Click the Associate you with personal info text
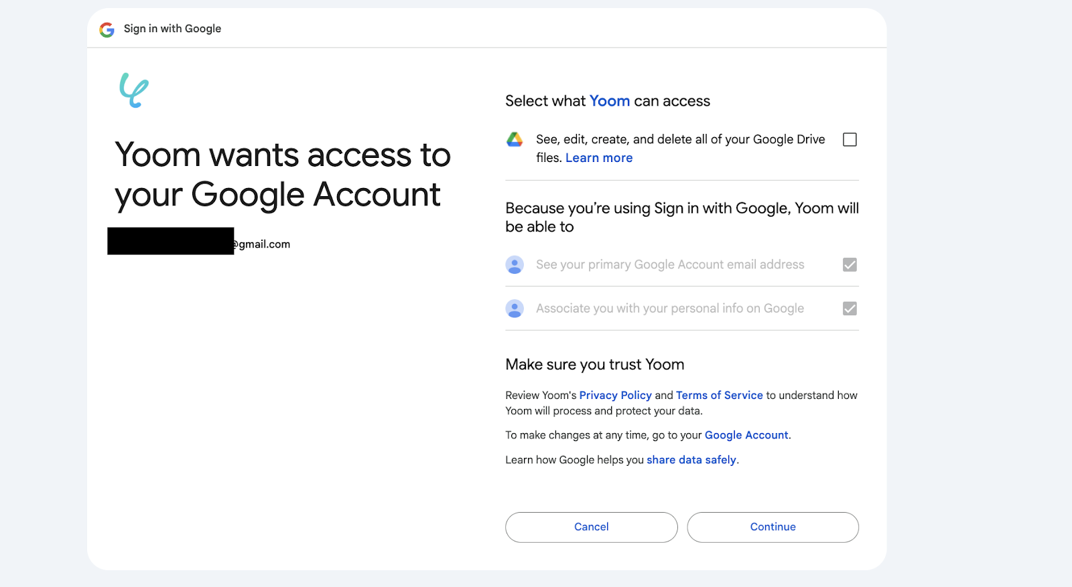Image resolution: width=1072 pixels, height=587 pixels. tap(669, 309)
